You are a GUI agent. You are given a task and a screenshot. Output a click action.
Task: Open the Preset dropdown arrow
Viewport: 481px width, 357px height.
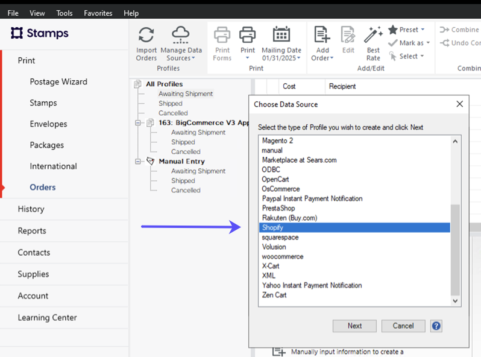[423, 30]
